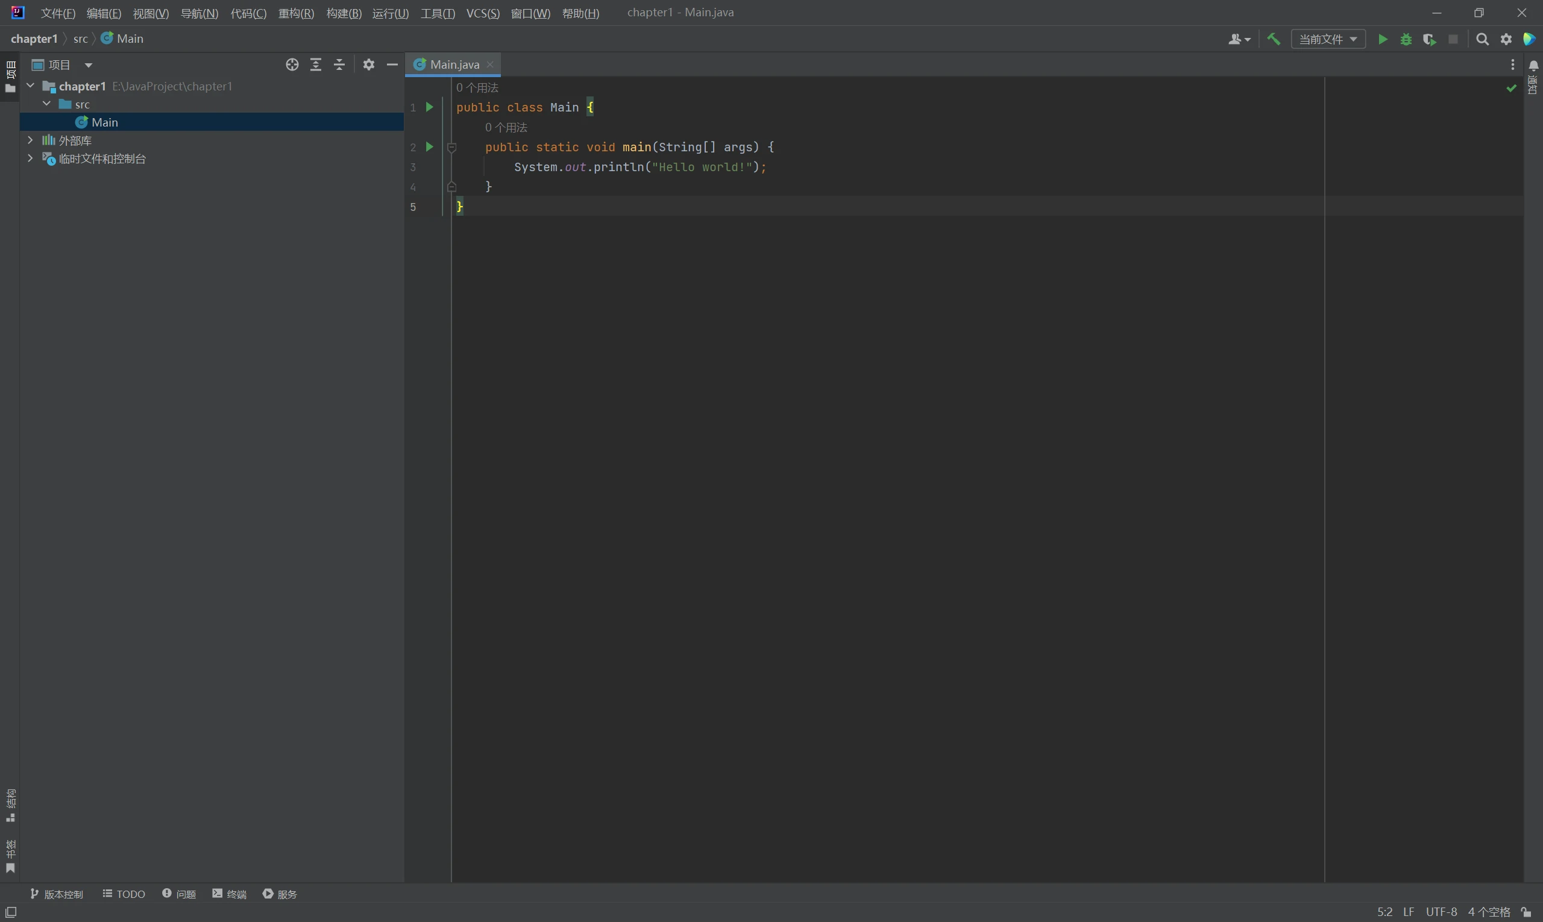Click the stop button in run toolbar
Image resolution: width=1543 pixels, height=922 pixels.
1453,39
